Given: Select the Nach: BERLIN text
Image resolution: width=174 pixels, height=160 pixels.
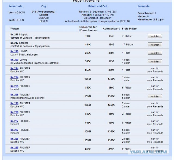Looking at the screenshot, I should (16, 20).
